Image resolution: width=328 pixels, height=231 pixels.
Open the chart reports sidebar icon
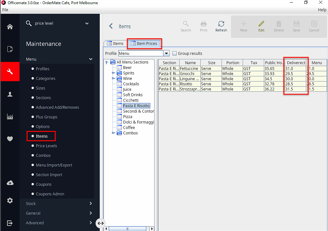[10, 116]
